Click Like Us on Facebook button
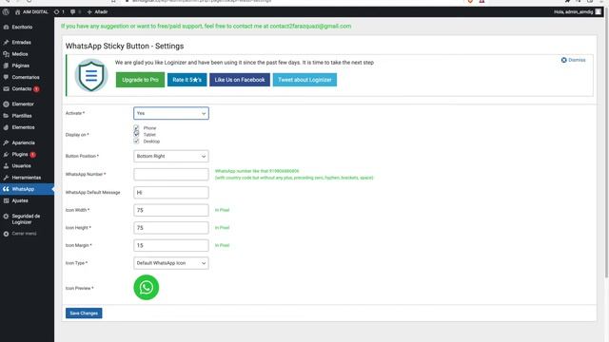This screenshot has height=342, width=609. pos(240,80)
